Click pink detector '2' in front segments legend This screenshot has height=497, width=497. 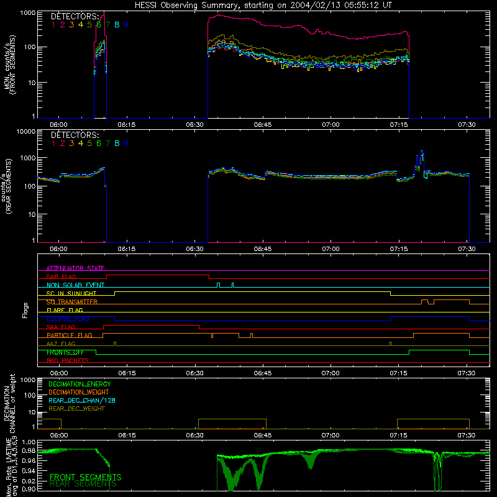click(x=63, y=25)
